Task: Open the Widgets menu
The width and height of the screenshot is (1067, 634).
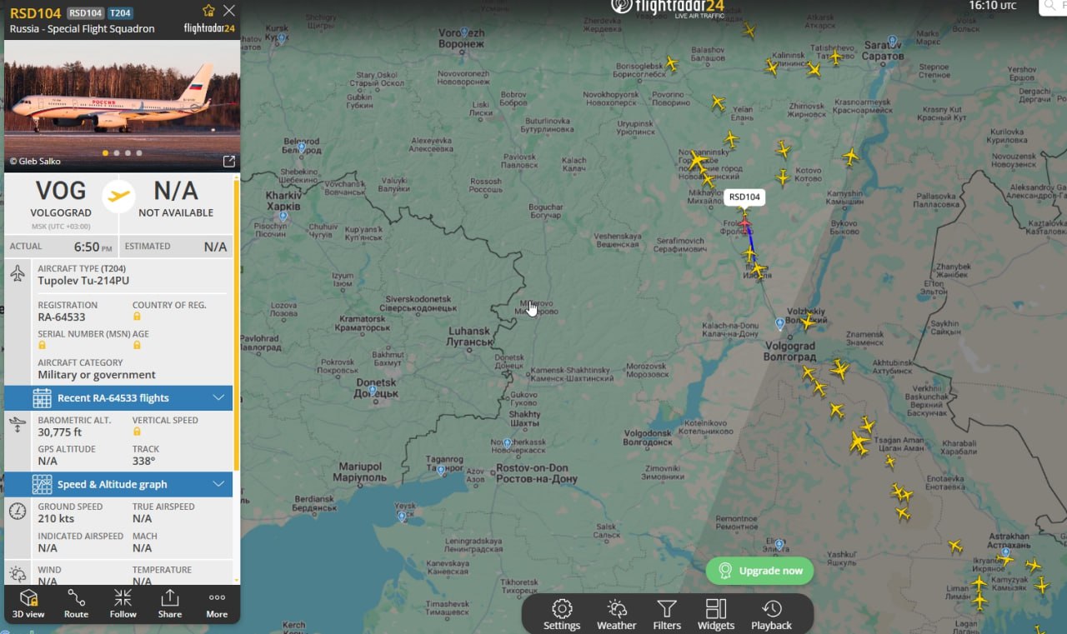Action: (716, 615)
